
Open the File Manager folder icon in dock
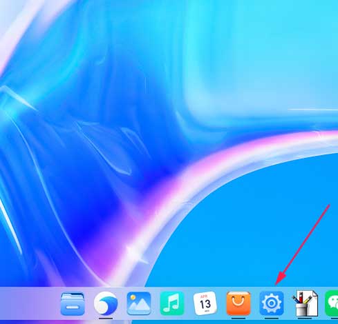(x=73, y=304)
